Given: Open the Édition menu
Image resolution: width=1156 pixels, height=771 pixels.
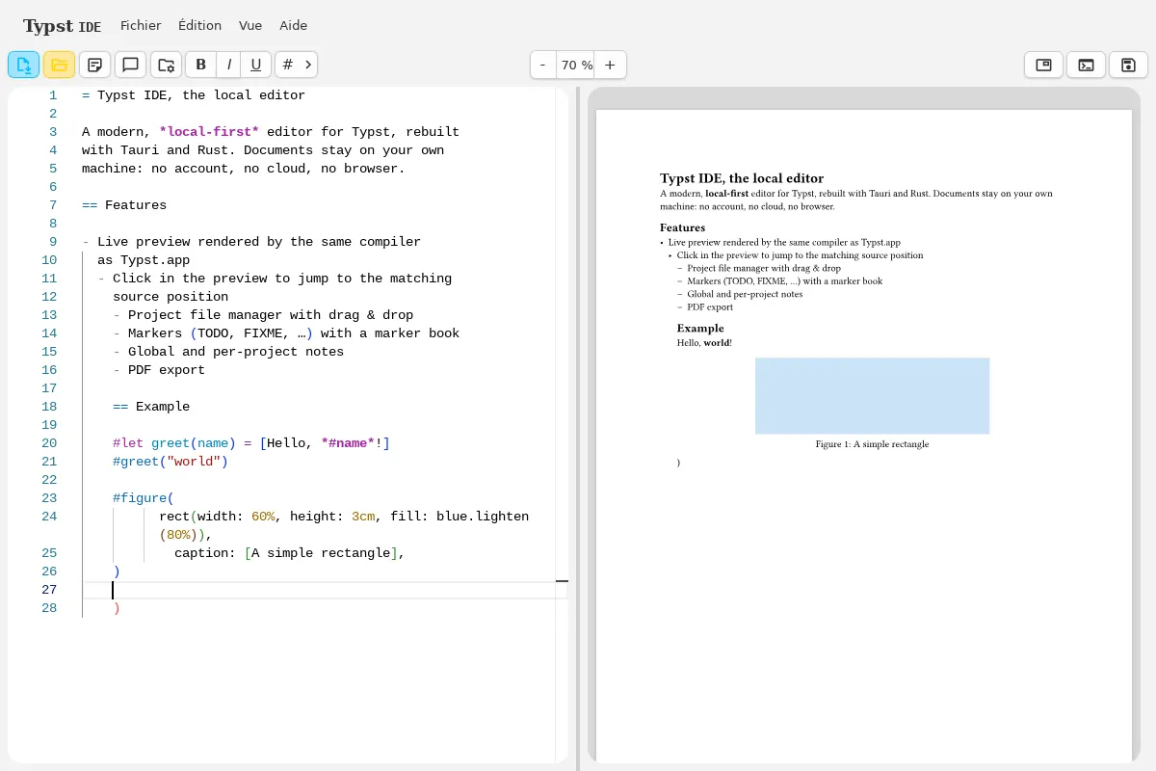Looking at the screenshot, I should 199,26.
